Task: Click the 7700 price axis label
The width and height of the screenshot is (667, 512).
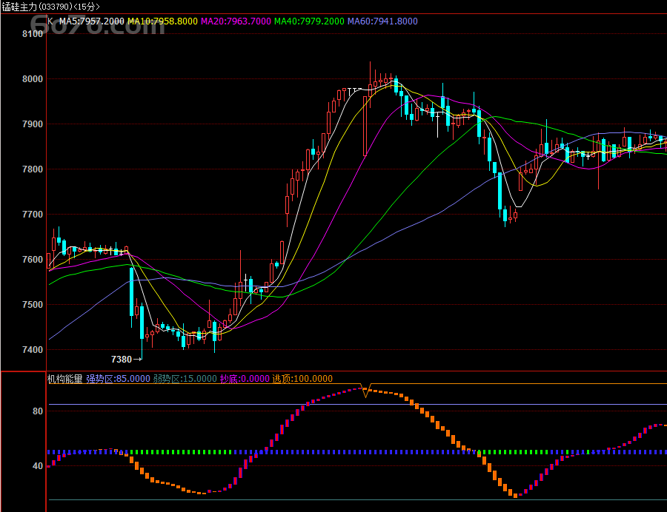Action: click(x=33, y=215)
